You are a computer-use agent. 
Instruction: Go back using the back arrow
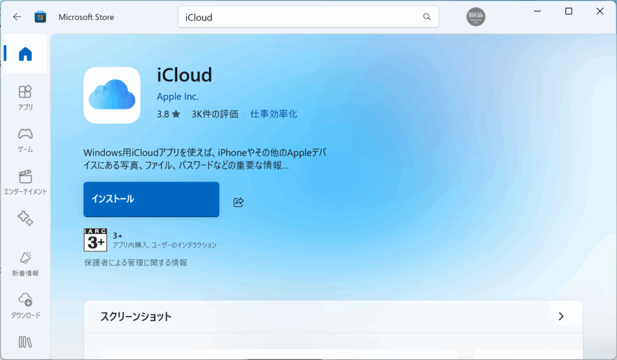[17, 17]
